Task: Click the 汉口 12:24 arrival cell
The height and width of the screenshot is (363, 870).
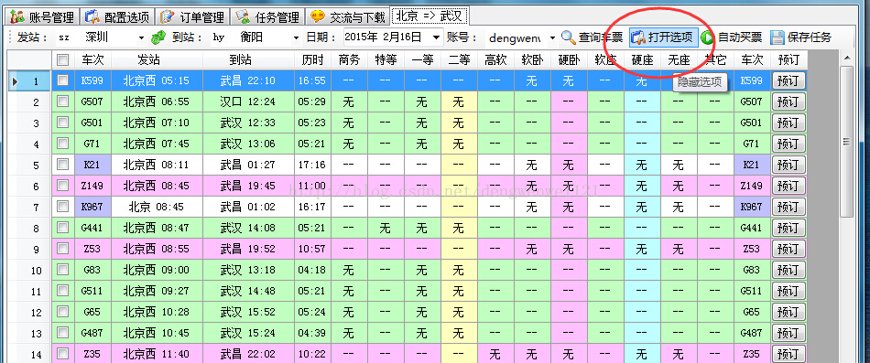Action: pyautogui.click(x=248, y=102)
